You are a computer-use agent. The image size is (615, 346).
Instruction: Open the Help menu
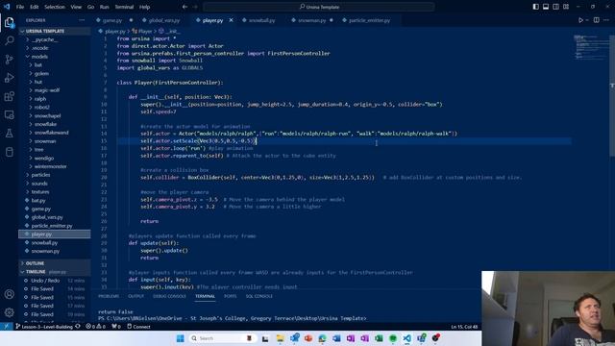coord(145,7)
